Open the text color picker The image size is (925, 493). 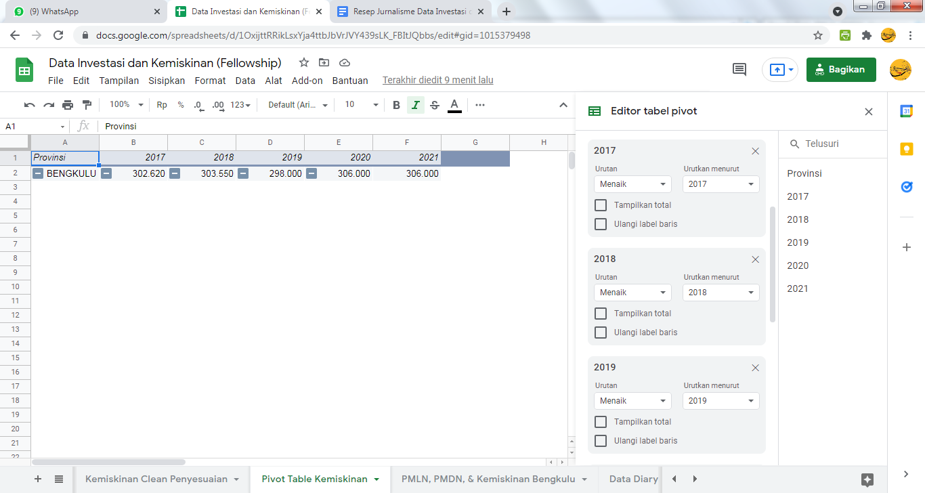point(454,105)
